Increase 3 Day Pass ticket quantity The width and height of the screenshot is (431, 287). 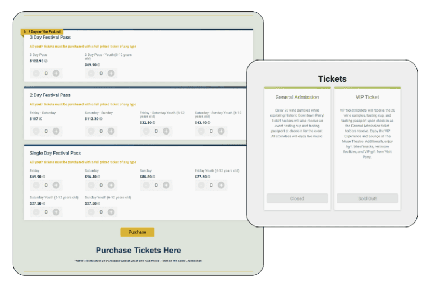point(56,73)
